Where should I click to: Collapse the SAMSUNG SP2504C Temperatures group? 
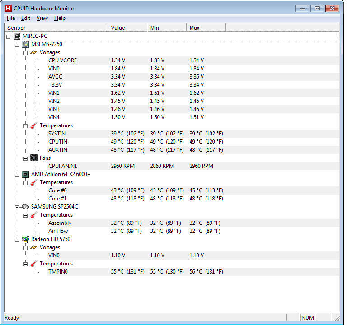tap(25, 215)
